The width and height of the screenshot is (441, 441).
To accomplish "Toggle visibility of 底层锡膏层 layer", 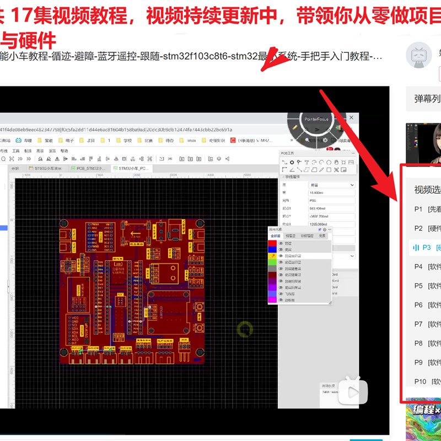I will pyautogui.click(x=281, y=275).
